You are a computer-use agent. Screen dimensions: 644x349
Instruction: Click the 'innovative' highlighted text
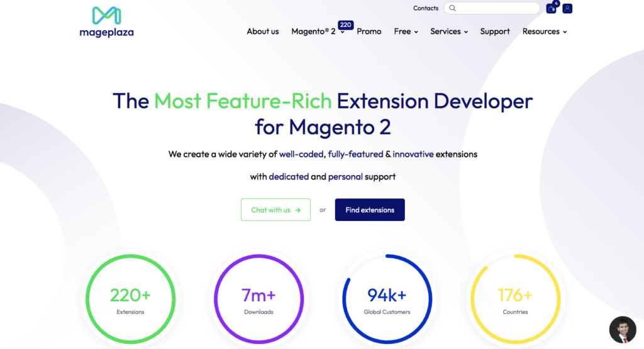click(x=413, y=154)
